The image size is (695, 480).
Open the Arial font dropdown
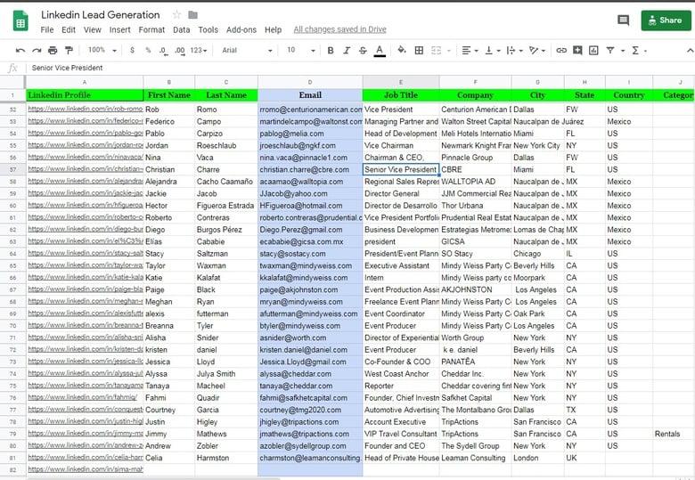tap(247, 51)
